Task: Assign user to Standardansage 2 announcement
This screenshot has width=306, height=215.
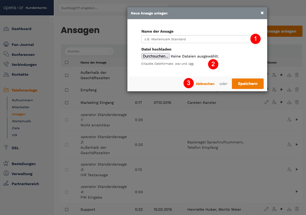Action: 289,144
